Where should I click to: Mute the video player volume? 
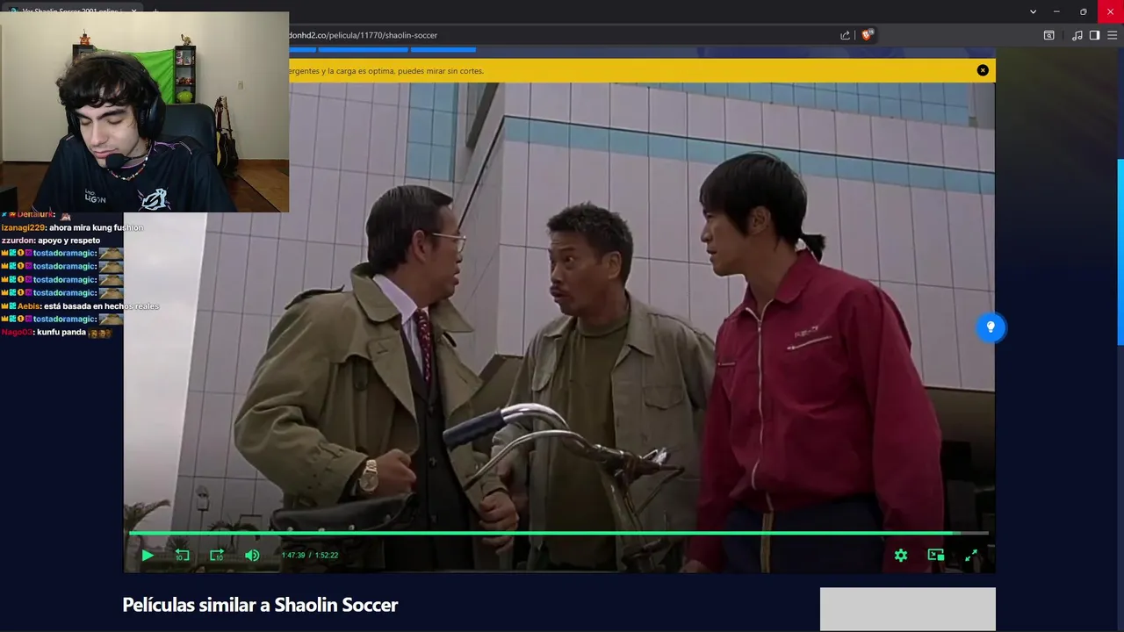click(252, 555)
